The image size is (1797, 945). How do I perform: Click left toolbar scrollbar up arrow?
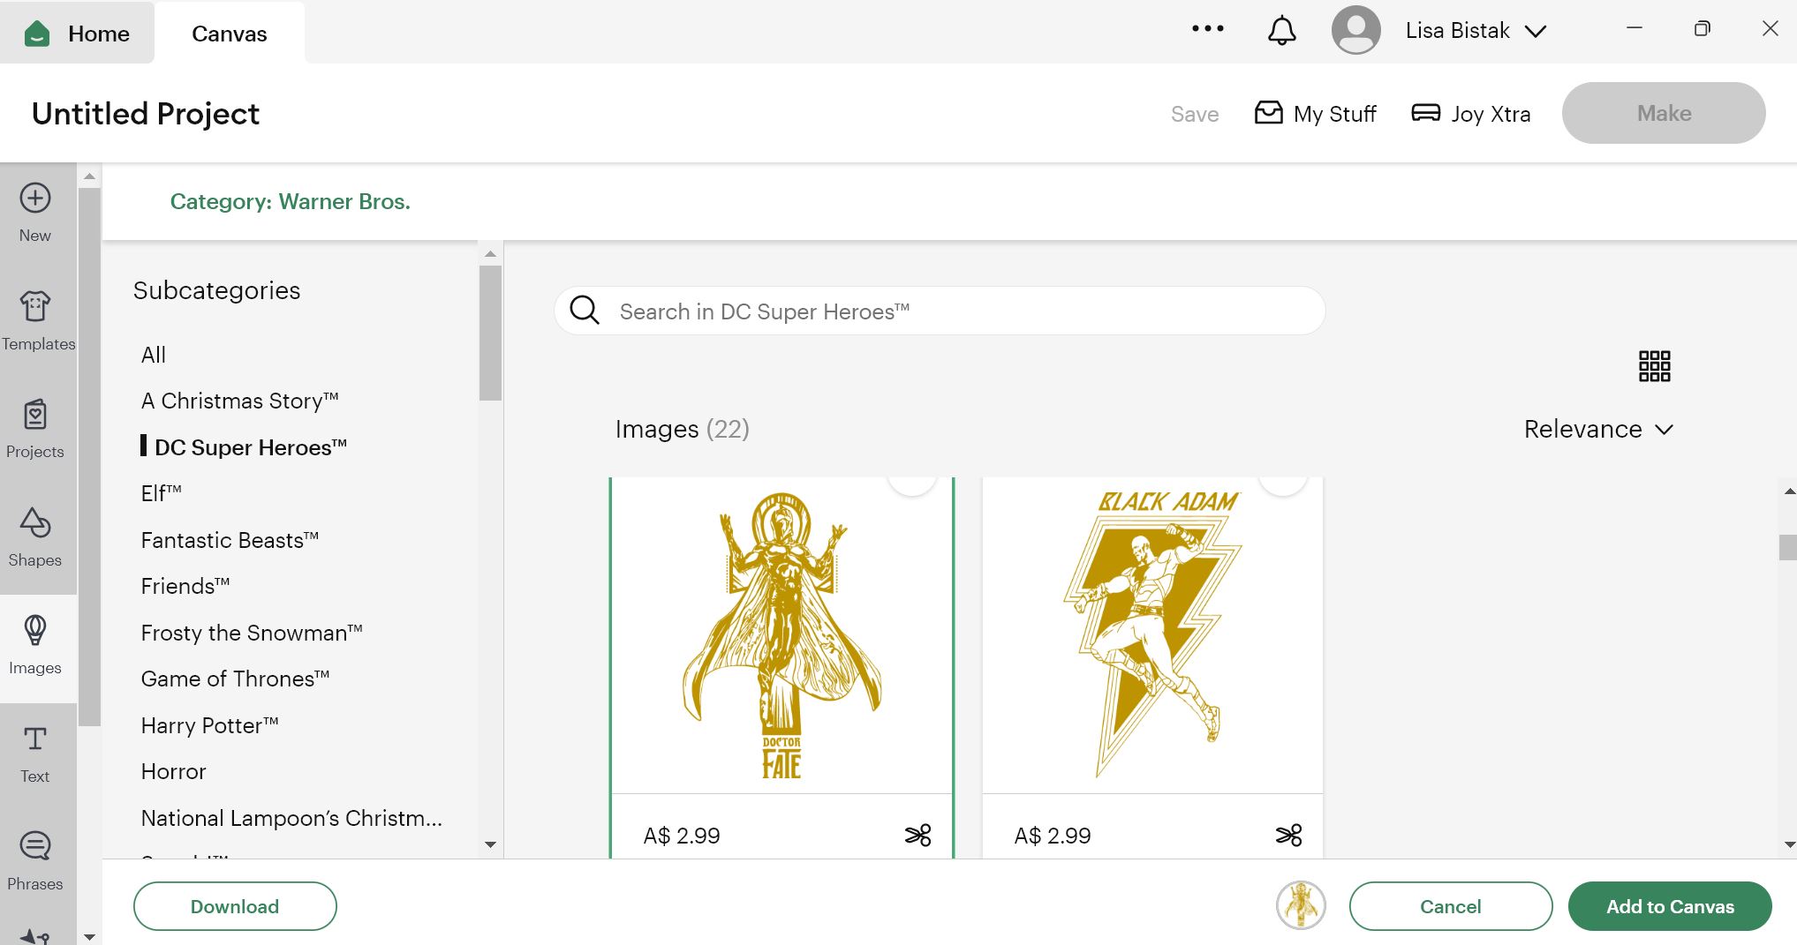point(89,176)
